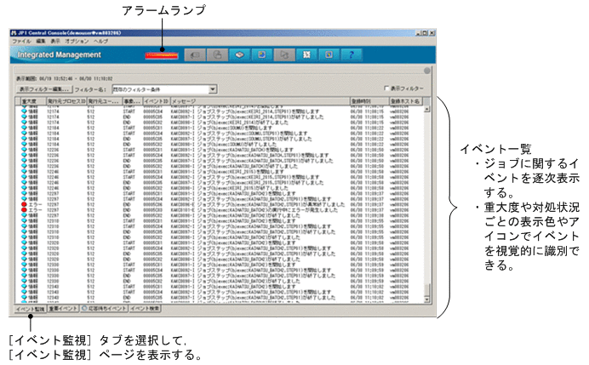Click the 事象... column header
Viewport: 589px width, 365px height.
[133, 101]
